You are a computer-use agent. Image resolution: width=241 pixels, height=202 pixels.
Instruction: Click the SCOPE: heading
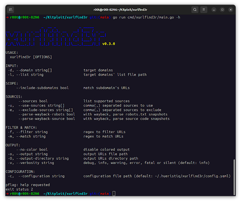pos(12,84)
